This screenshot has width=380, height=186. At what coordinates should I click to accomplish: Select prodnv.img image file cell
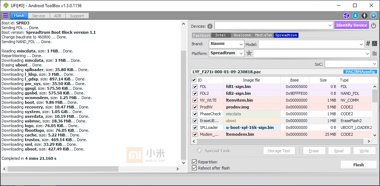pyautogui.click(x=252, y=107)
